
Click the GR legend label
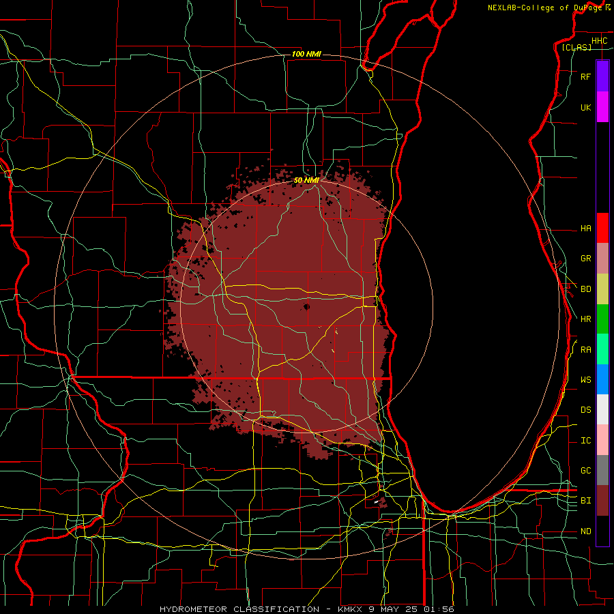(586, 259)
